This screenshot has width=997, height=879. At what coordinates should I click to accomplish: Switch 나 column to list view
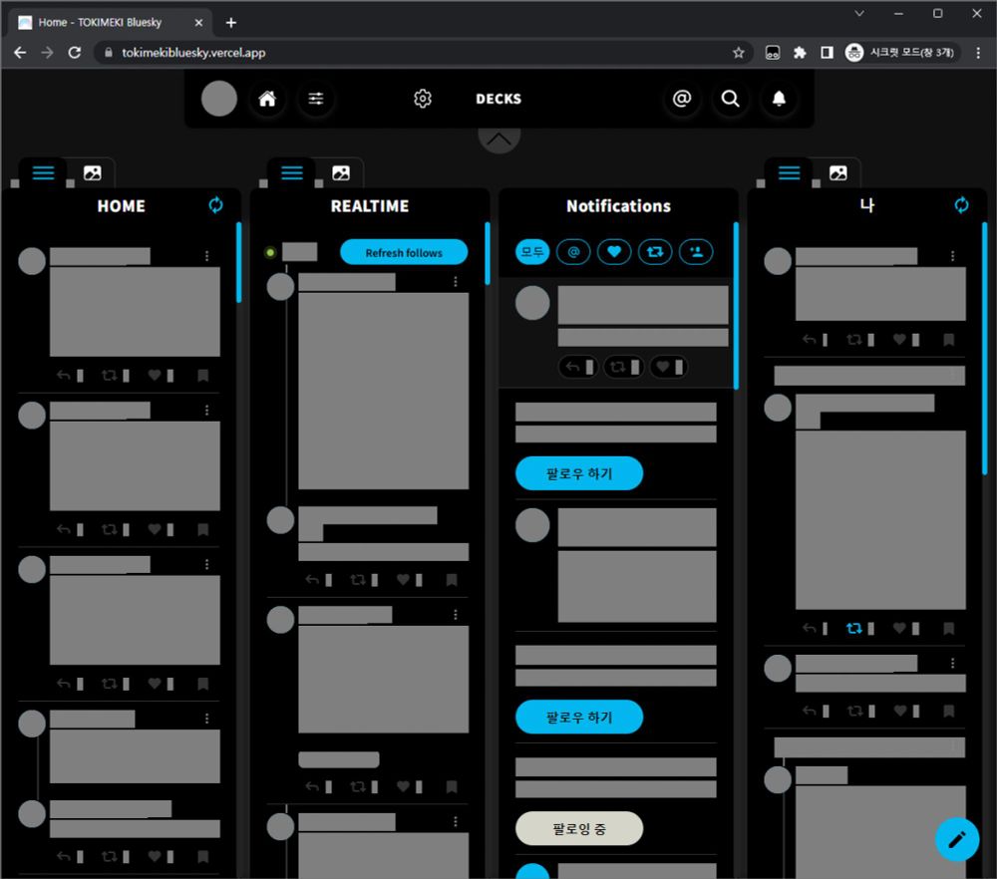(x=789, y=172)
